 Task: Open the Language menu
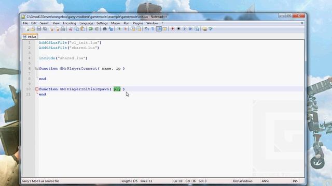87,23
